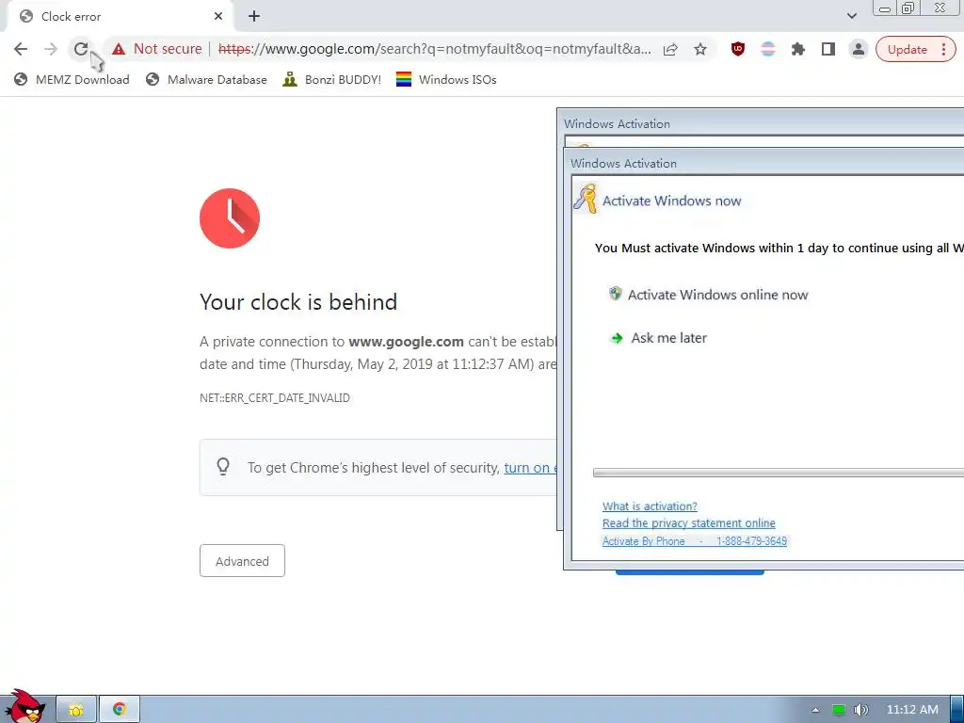Open File Explorer from the taskbar
Viewport: 964px width, 723px height.
76,710
